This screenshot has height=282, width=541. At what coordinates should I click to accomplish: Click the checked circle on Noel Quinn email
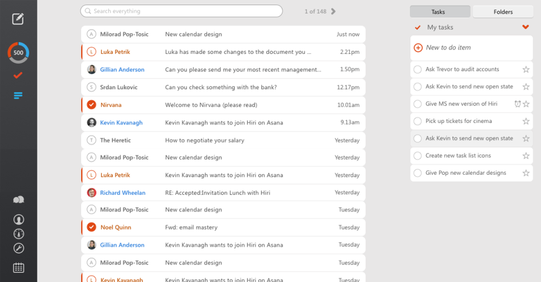click(x=91, y=227)
